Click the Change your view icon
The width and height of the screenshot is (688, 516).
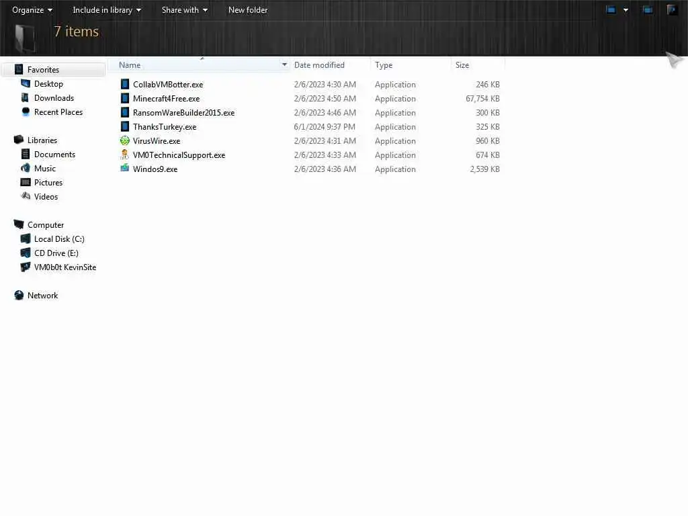(x=611, y=9)
